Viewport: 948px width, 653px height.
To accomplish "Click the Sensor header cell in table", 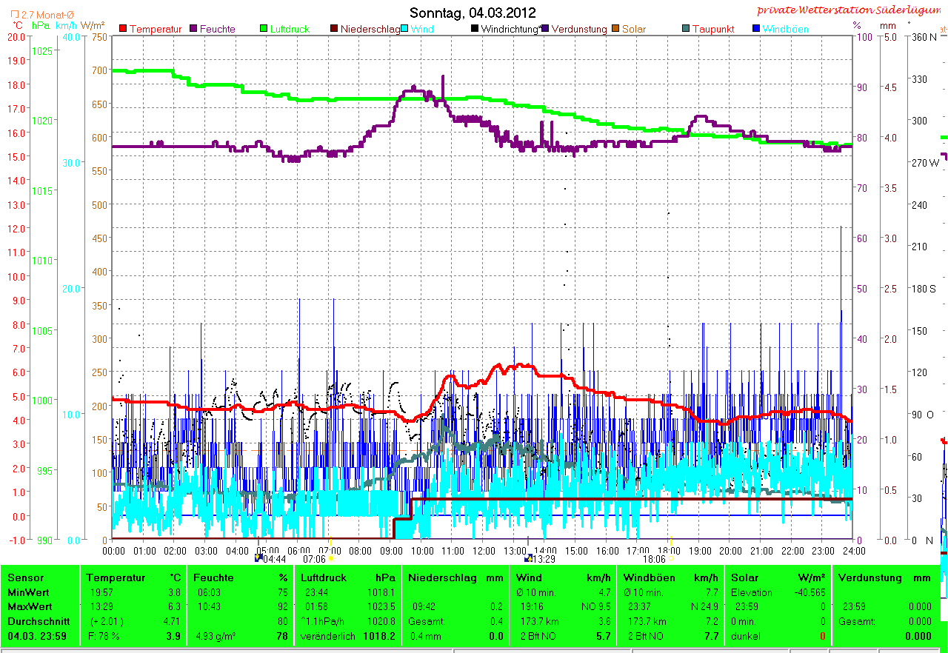I will pos(26,577).
